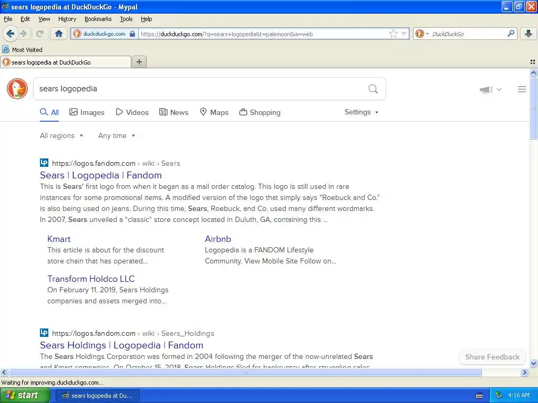Open the Bookmarks menu
The image size is (538, 403).
(98, 19)
